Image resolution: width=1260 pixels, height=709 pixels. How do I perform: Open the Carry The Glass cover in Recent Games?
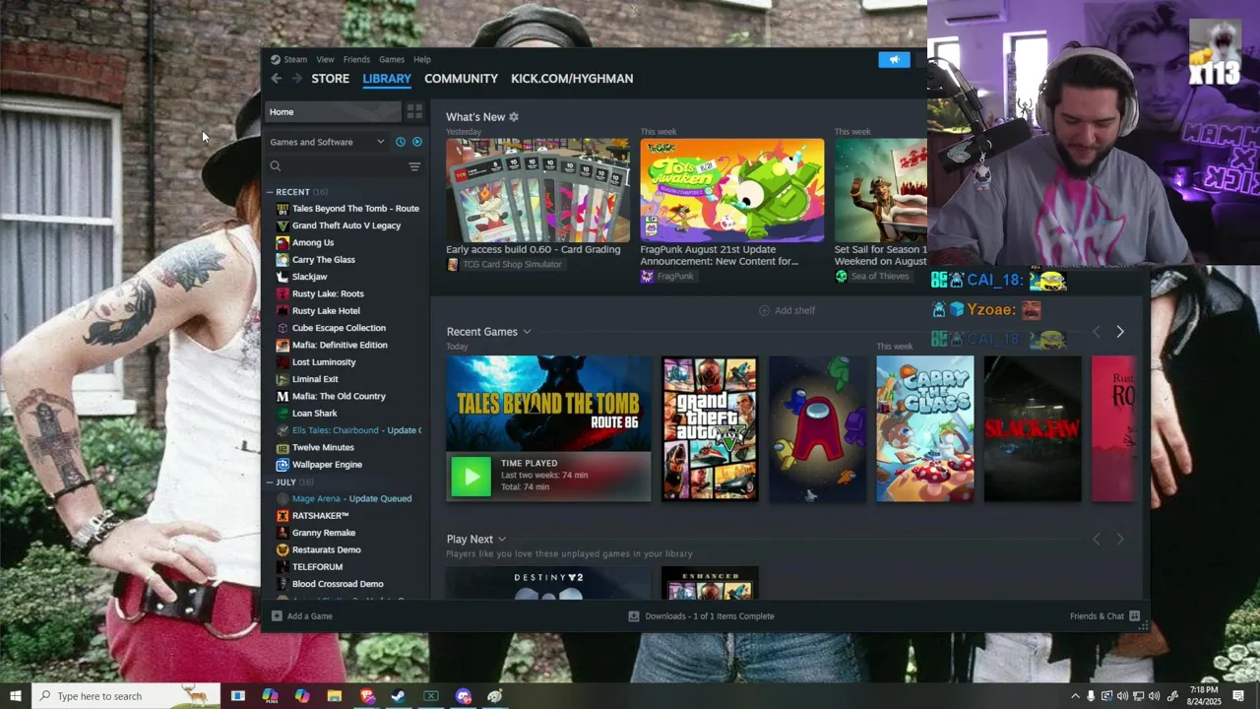[x=925, y=428]
